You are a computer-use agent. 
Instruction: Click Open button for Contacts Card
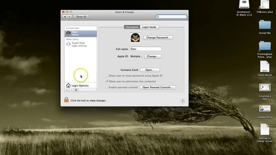(x=150, y=70)
